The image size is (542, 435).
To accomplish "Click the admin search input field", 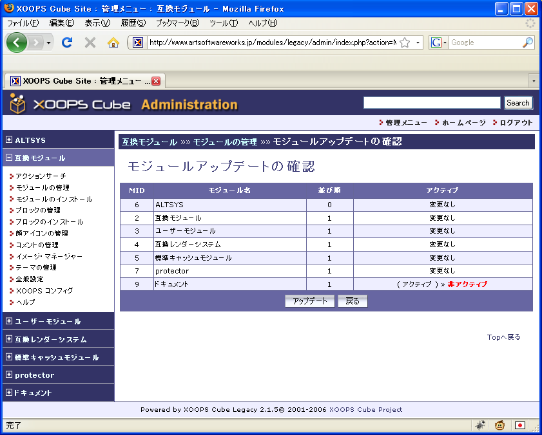I will pyautogui.click(x=432, y=103).
